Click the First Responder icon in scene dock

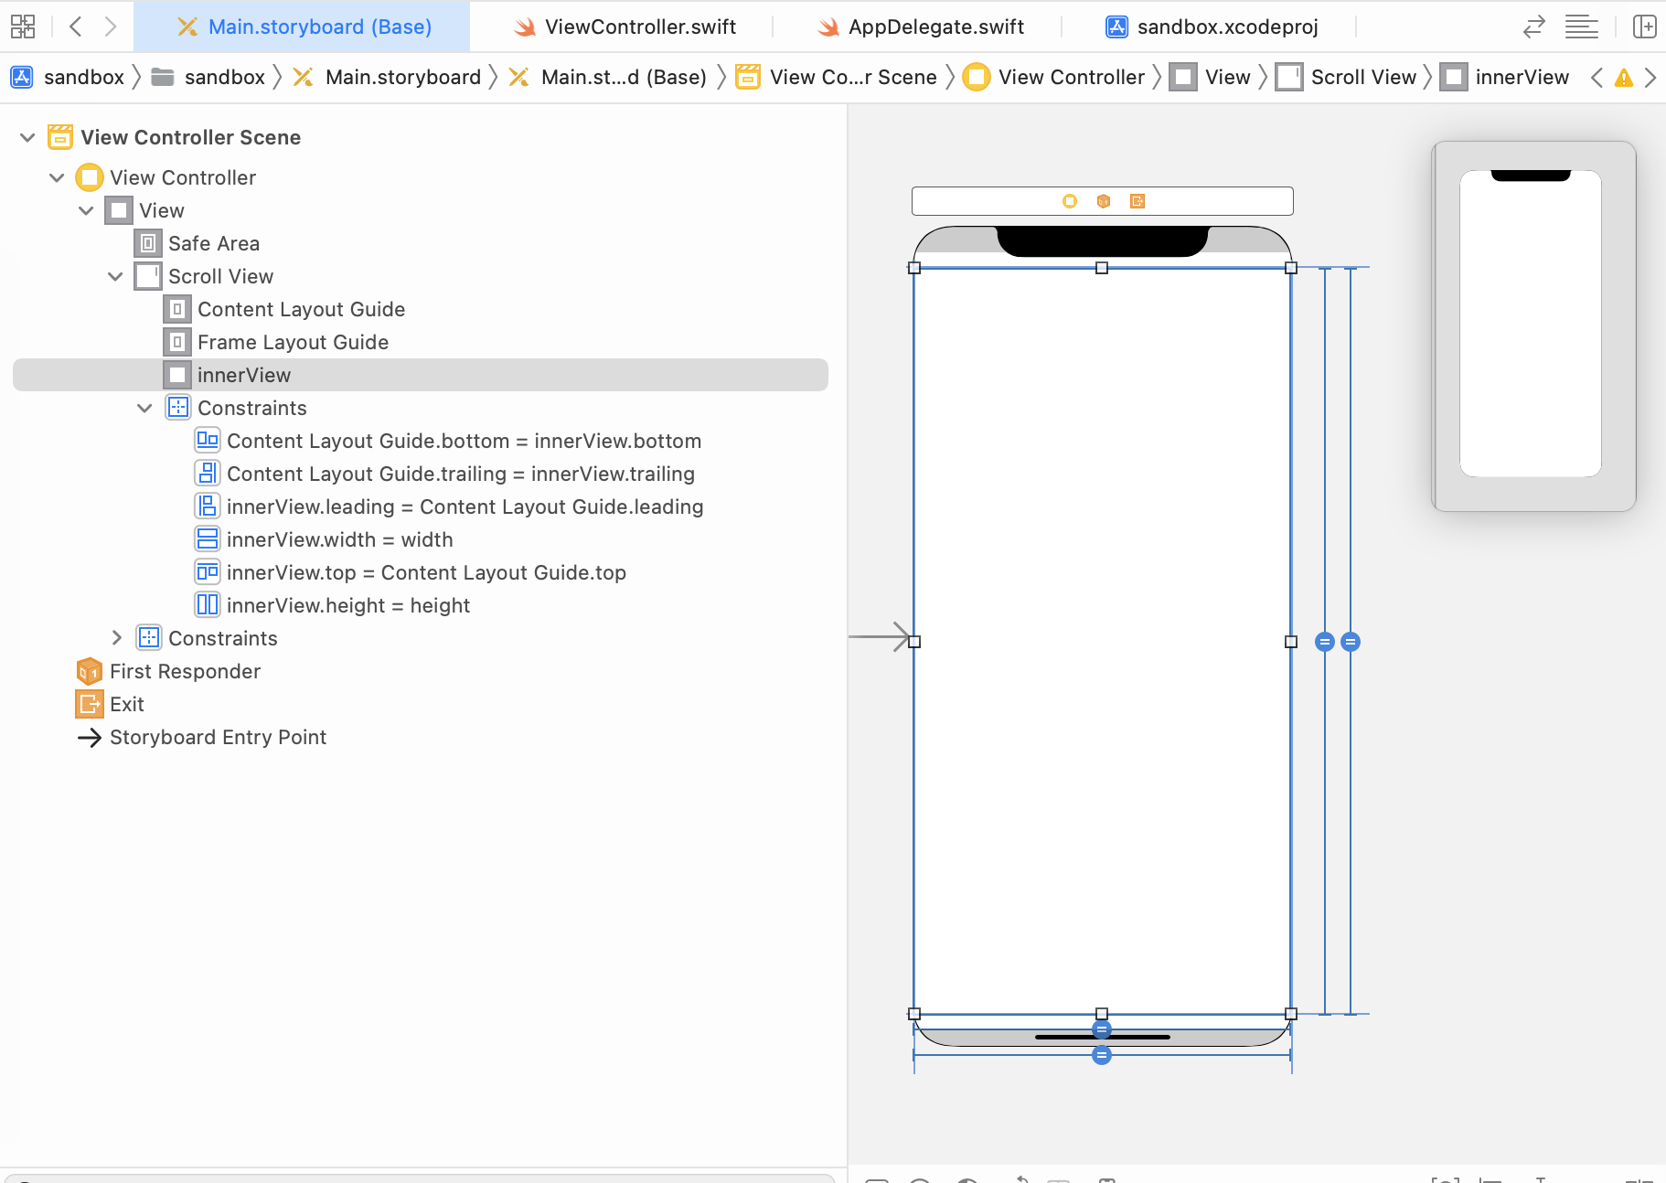1104,201
